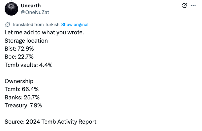
Task: Click the Tcmb: 66.4% line
Action: 22,89
